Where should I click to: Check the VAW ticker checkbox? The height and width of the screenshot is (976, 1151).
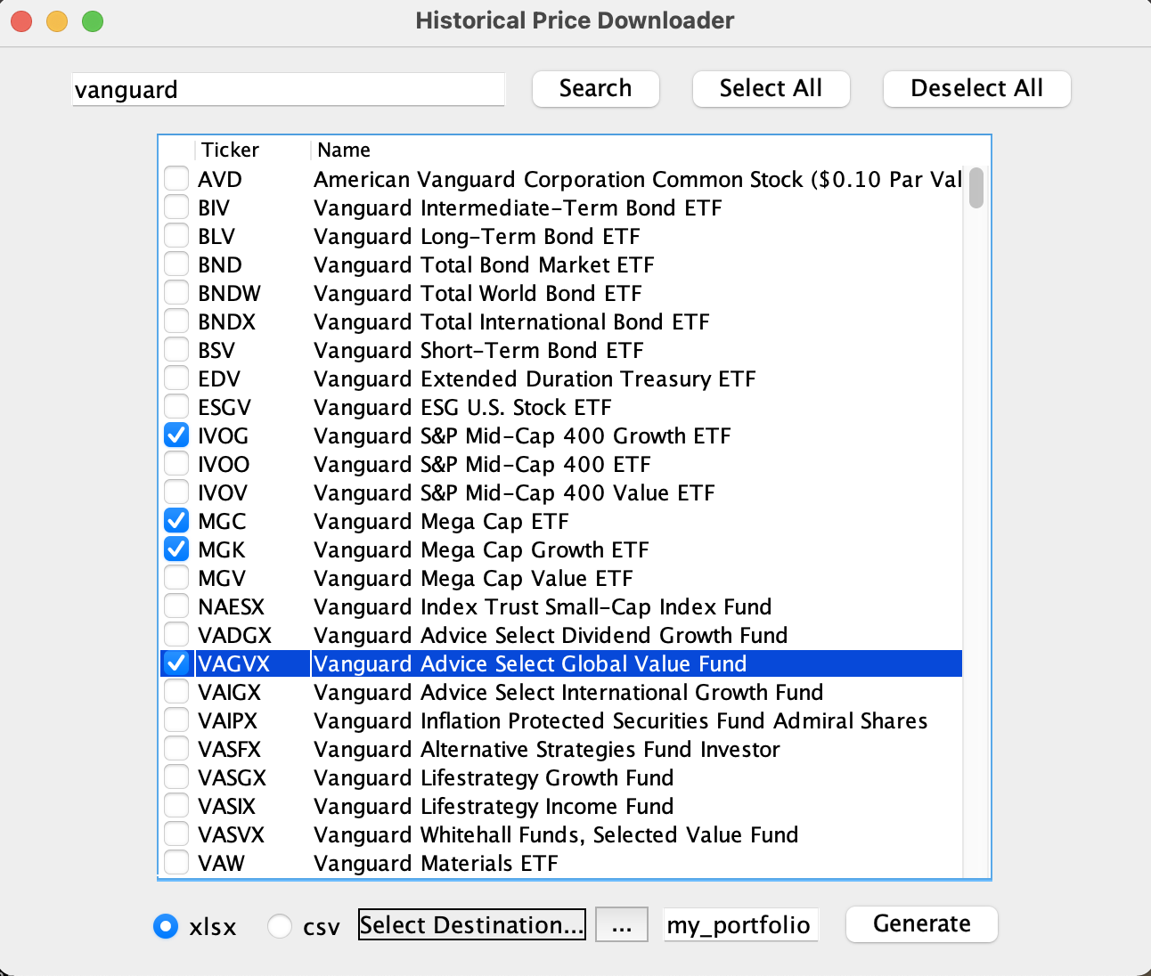tap(176, 863)
